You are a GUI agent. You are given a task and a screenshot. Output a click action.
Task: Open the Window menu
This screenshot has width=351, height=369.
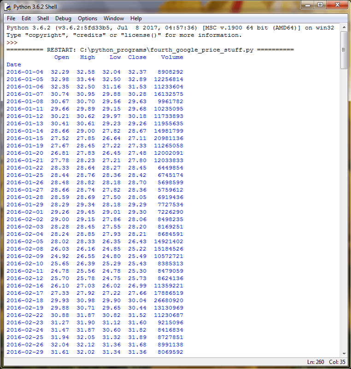(x=114, y=18)
